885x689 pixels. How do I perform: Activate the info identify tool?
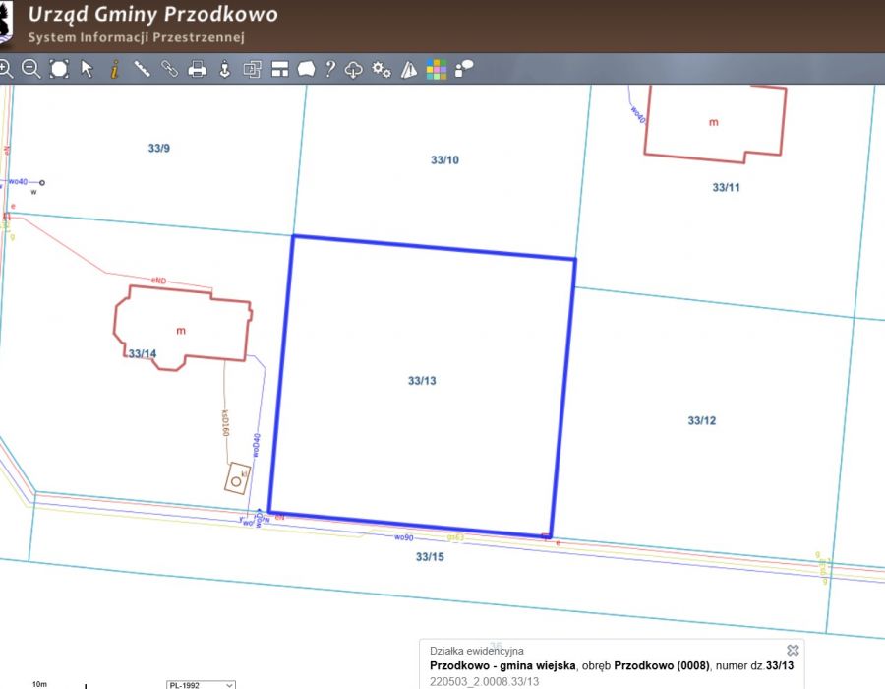tap(114, 69)
